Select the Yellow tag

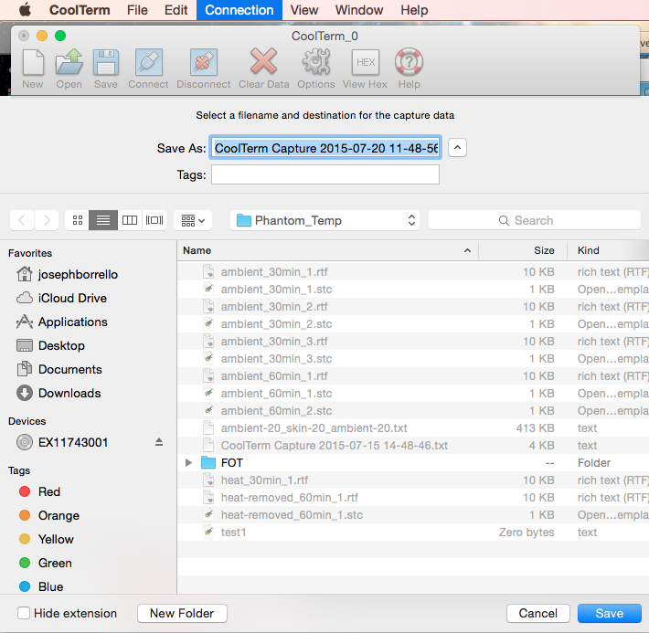point(47,539)
